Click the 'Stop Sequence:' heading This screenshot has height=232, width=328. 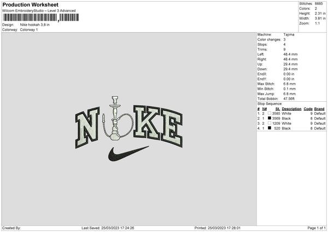(270, 104)
